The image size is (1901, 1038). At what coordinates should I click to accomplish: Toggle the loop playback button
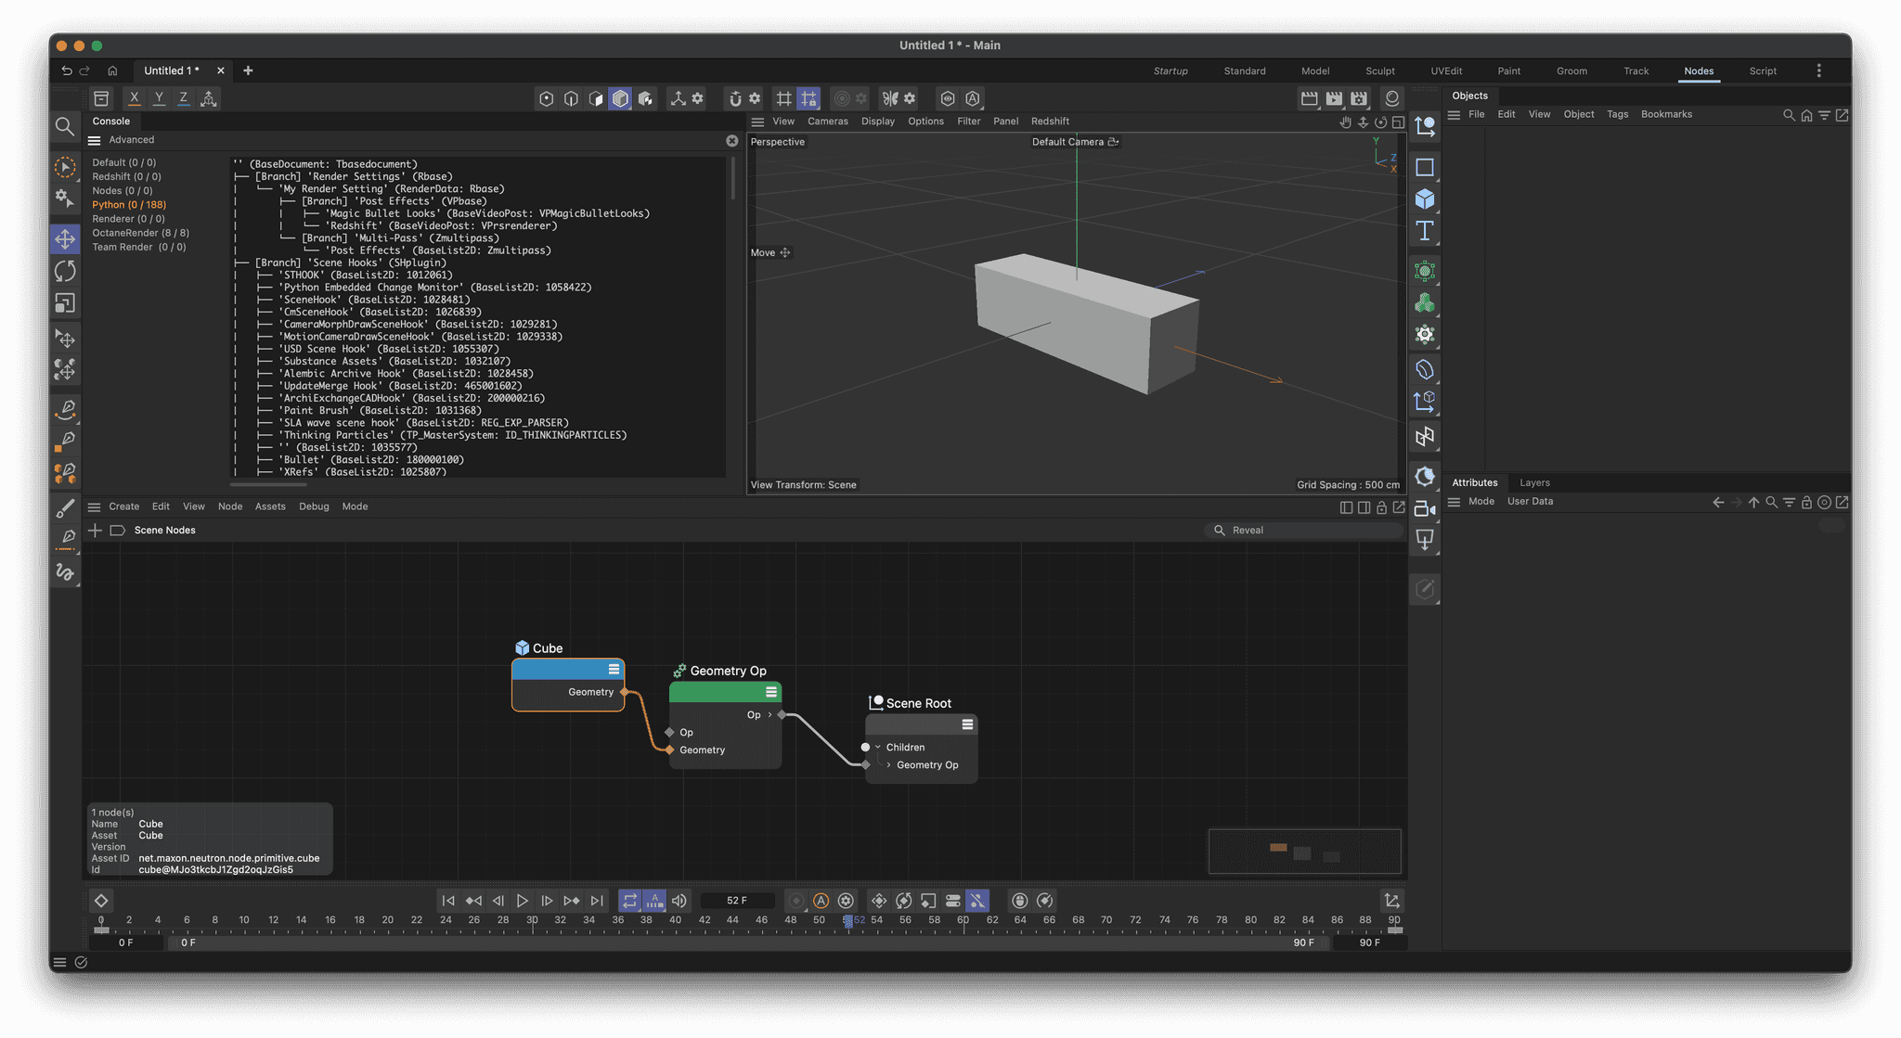629,901
